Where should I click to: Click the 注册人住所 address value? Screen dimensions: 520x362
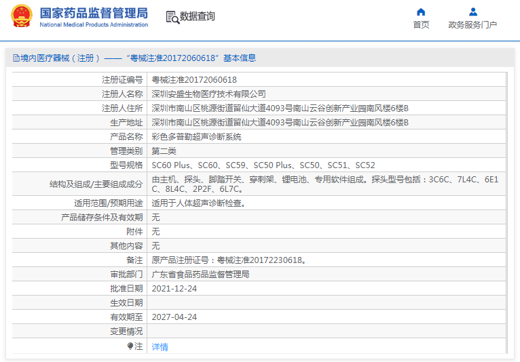(x=280, y=108)
